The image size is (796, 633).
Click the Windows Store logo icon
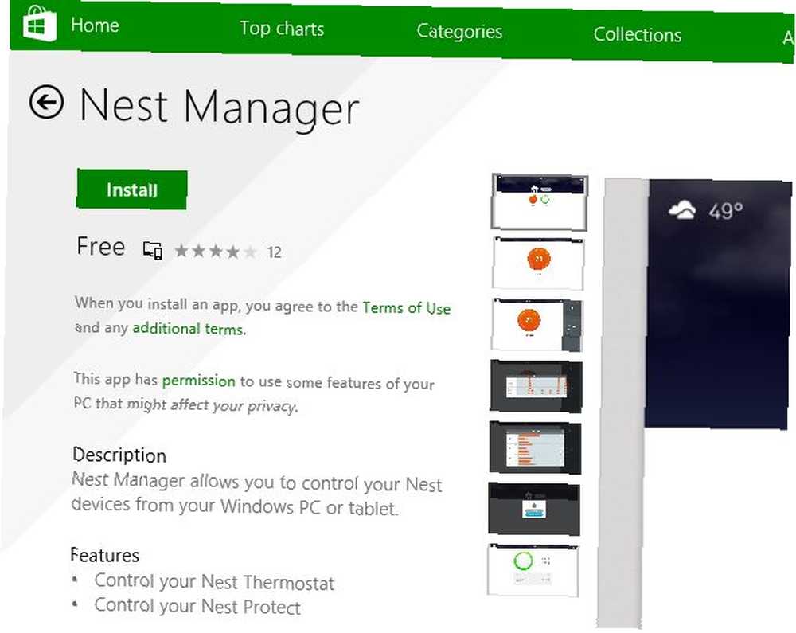[x=39, y=23]
